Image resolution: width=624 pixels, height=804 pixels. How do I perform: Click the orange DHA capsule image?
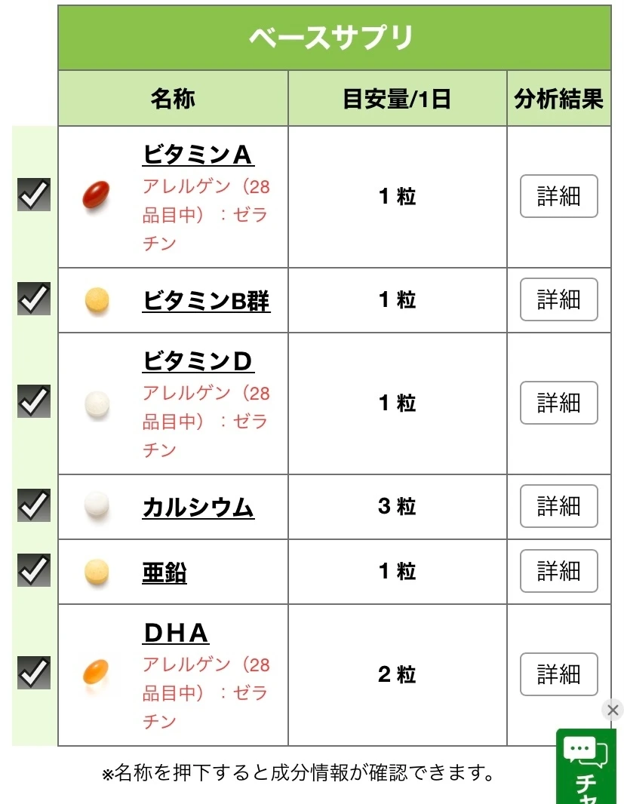[x=96, y=674]
